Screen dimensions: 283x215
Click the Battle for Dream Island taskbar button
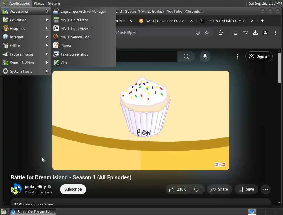pyautogui.click(x=33, y=212)
